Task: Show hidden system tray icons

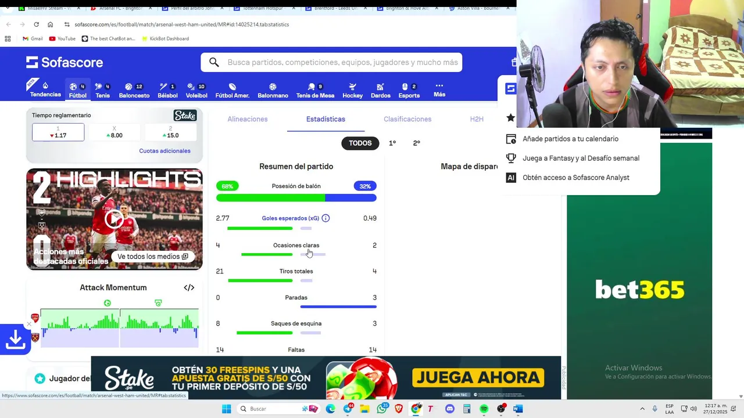Action: pos(642,409)
